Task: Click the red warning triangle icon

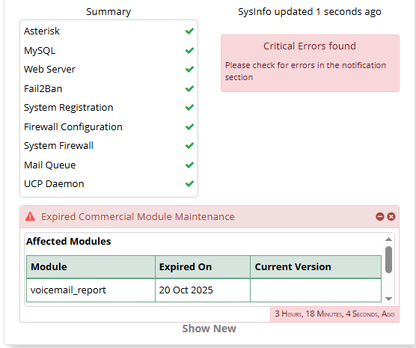Action: [30, 216]
